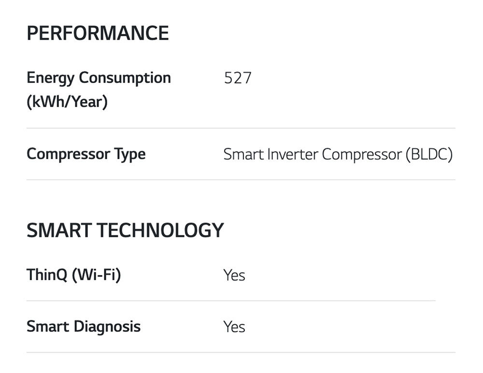Click the Yes value beside Smart Diagnosis

tap(234, 327)
